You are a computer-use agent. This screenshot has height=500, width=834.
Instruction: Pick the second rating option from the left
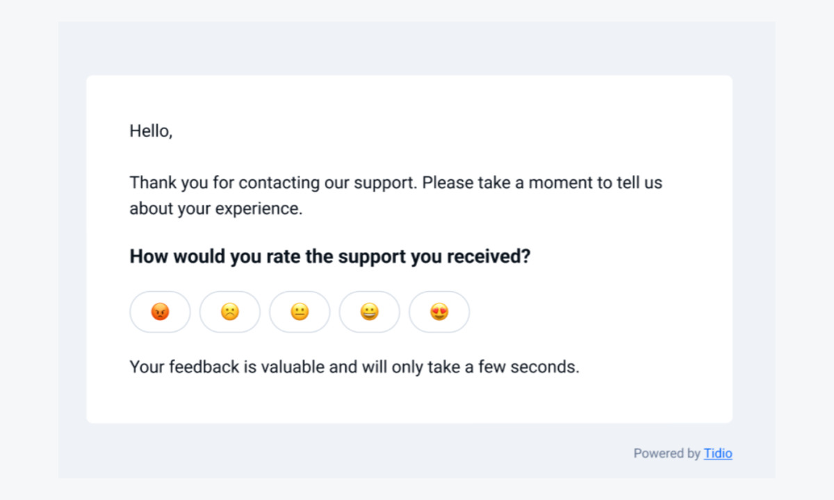click(229, 312)
